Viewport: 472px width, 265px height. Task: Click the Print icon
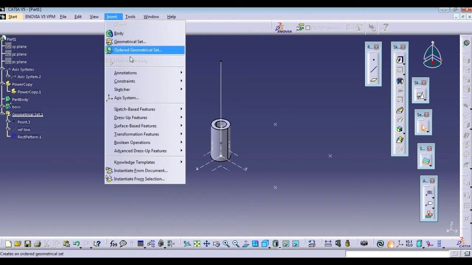[37, 244]
